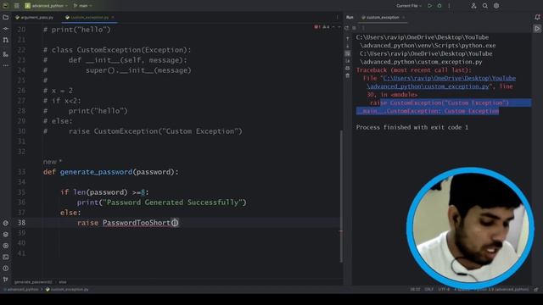Clear all Run console output
The height and width of the screenshot is (305, 543).
tap(348, 75)
